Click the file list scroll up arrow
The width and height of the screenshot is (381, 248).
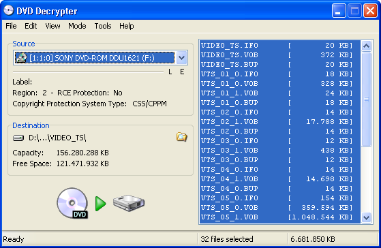(366, 46)
